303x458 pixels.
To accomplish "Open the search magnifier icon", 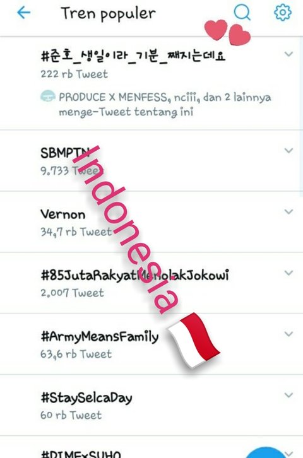I will click(x=242, y=13).
